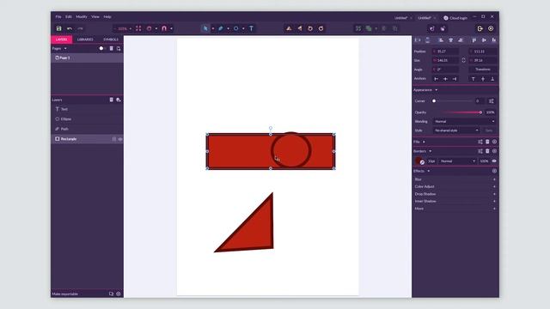Click the Transform button
Viewport: 550px width, 309px height.
click(483, 70)
